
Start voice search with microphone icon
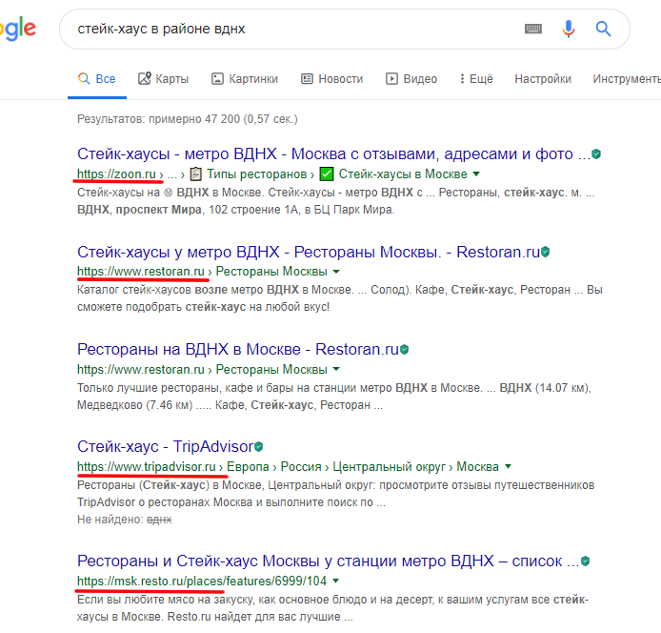tap(569, 29)
